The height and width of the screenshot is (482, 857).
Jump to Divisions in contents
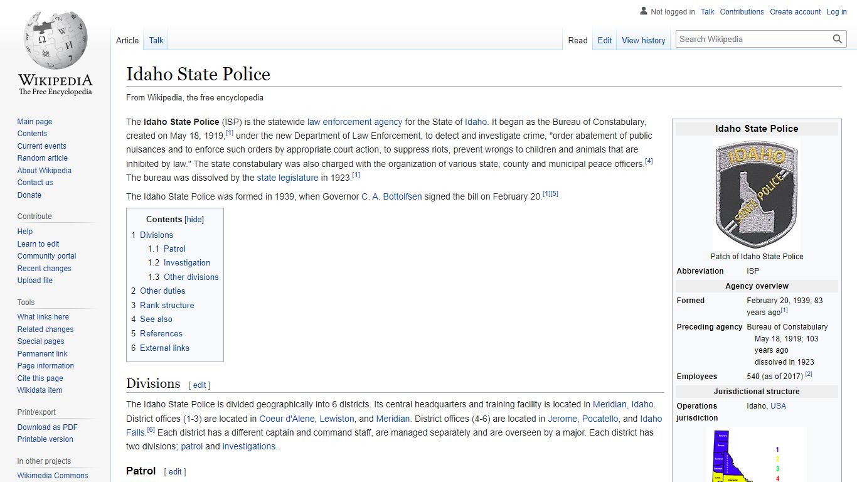pos(152,235)
